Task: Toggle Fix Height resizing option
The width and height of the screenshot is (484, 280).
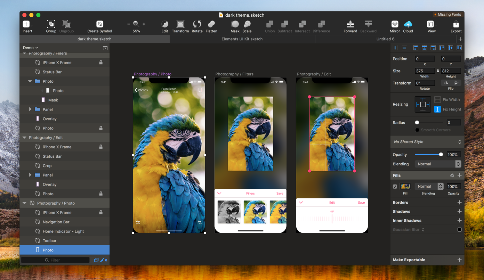Action: 437,109
